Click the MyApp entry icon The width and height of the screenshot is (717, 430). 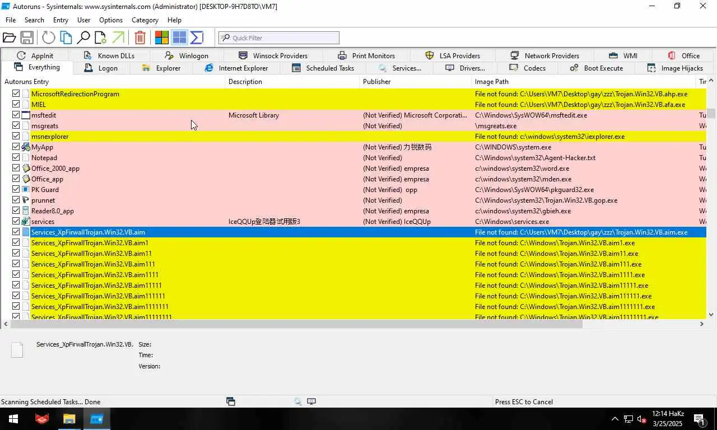(26, 147)
